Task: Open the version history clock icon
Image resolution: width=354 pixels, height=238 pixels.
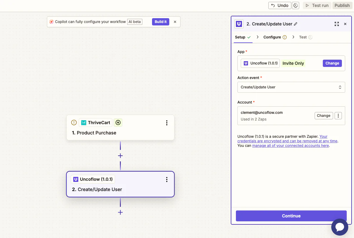Action: [x=296, y=5]
